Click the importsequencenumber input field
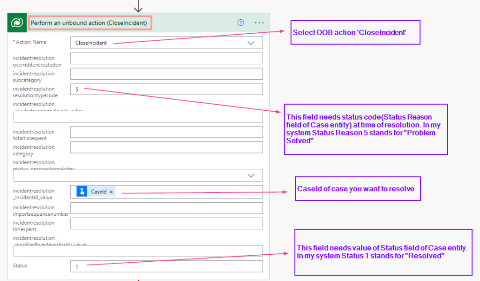Viewport: 480px width, 281px height. point(166,208)
